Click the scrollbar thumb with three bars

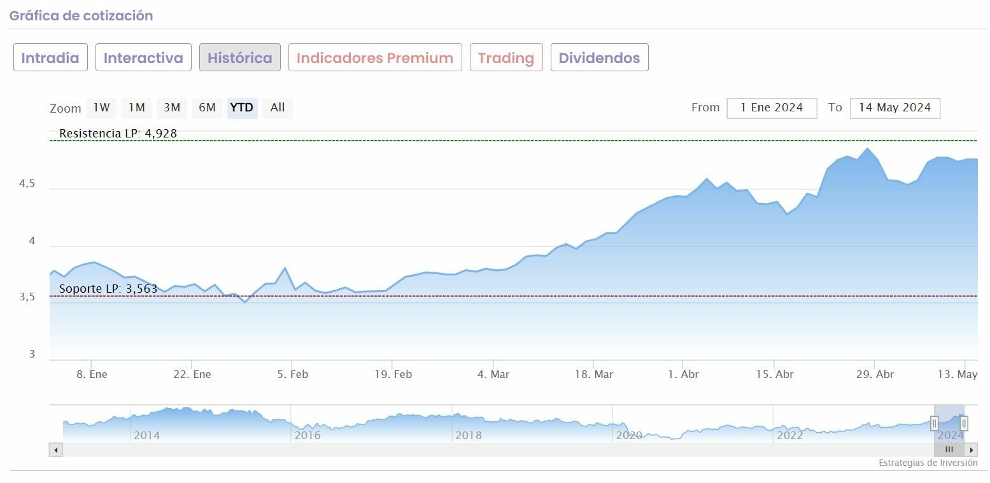coord(949,450)
